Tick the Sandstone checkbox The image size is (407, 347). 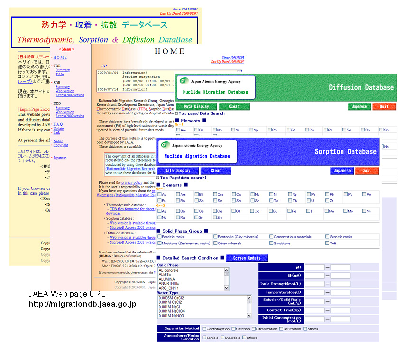coord(271,243)
